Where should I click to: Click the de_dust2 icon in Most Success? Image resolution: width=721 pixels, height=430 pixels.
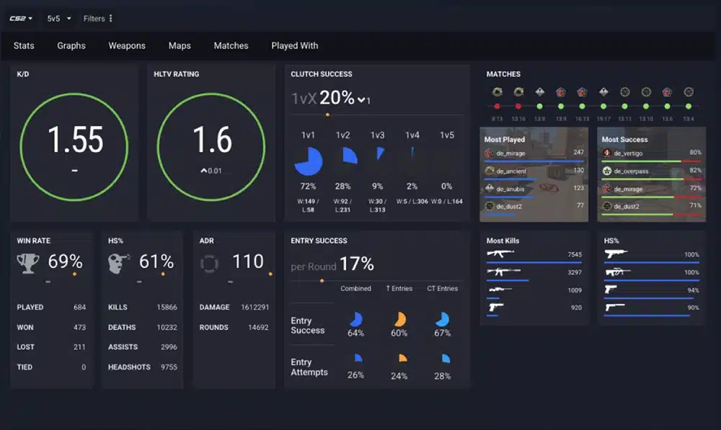coord(607,206)
